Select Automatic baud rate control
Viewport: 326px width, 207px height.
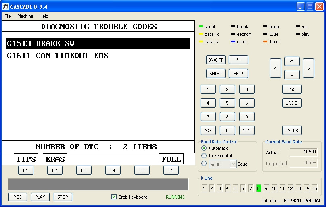coord(204,148)
